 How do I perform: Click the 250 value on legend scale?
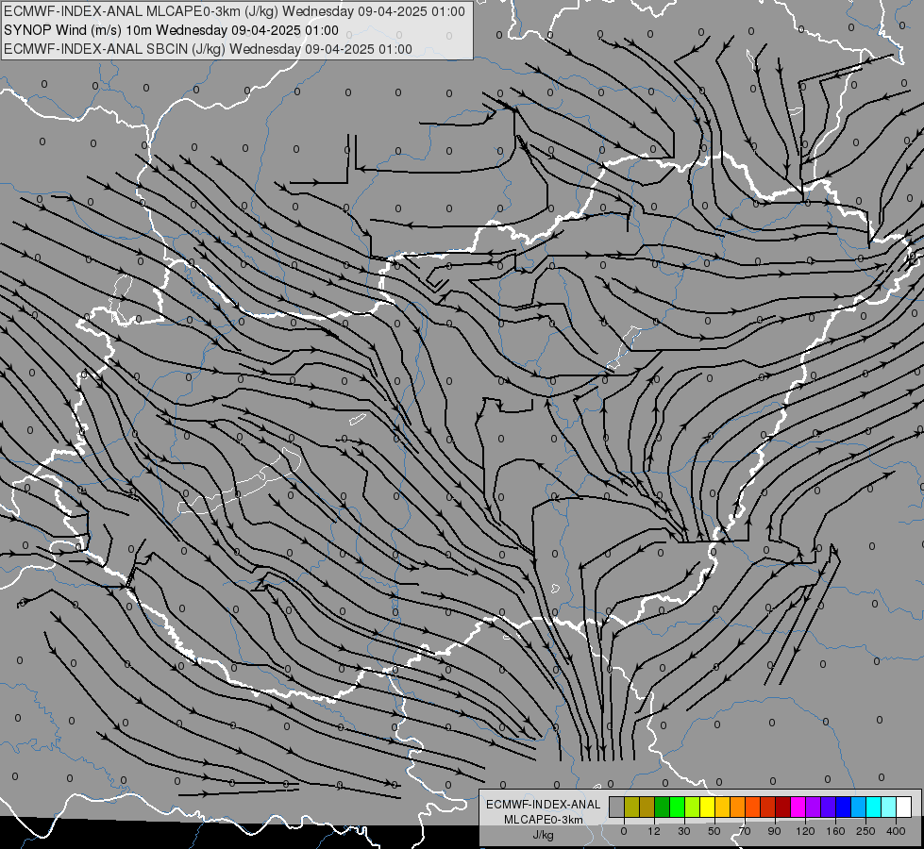coord(865,831)
